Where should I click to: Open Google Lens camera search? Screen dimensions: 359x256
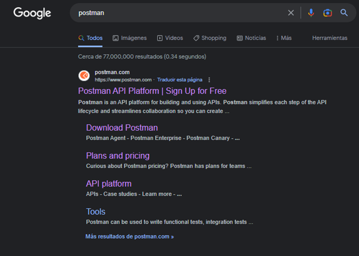[327, 13]
